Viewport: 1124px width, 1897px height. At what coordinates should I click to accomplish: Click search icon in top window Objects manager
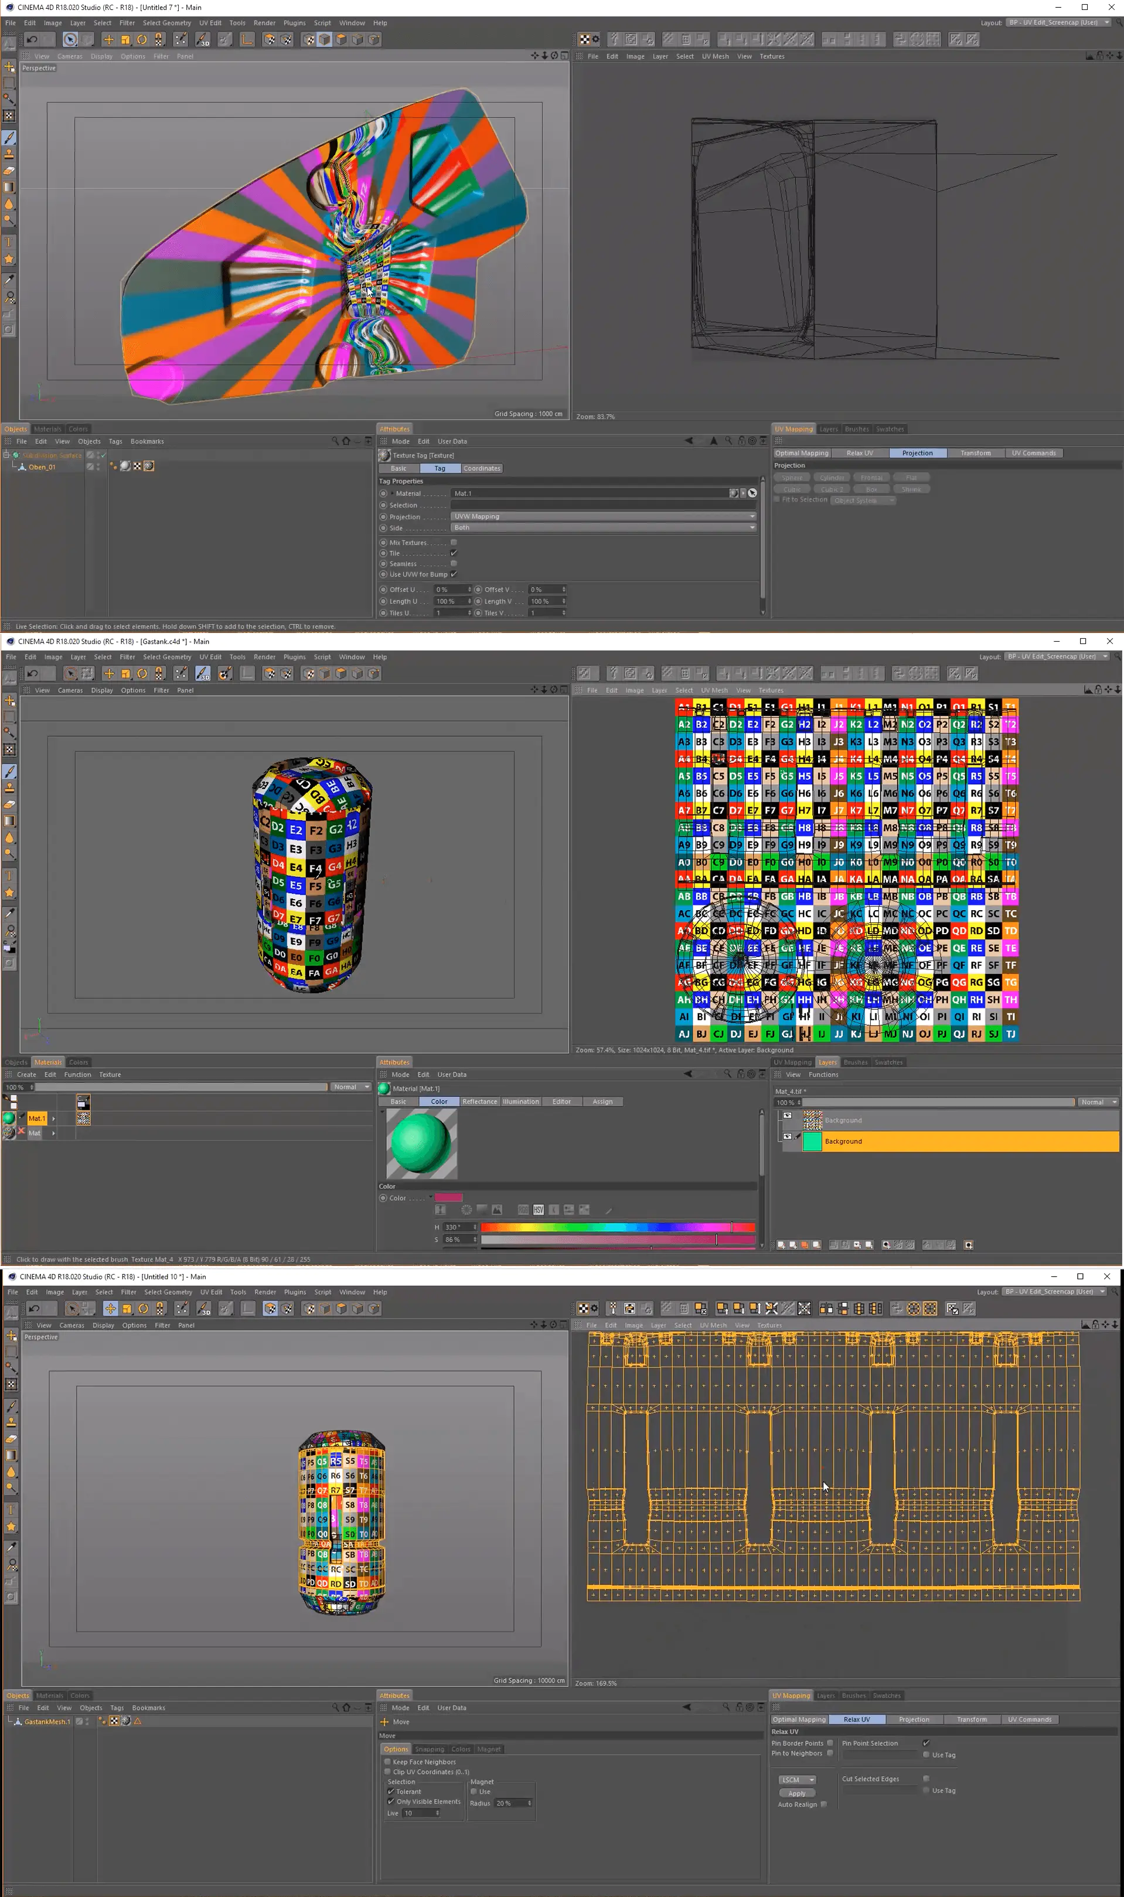point(335,441)
